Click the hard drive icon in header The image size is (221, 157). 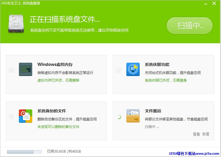16,24
